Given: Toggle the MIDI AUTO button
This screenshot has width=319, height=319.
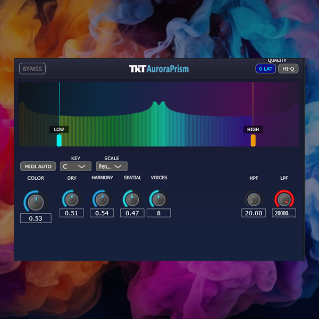Looking at the screenshot, I should tap(38, 166).
